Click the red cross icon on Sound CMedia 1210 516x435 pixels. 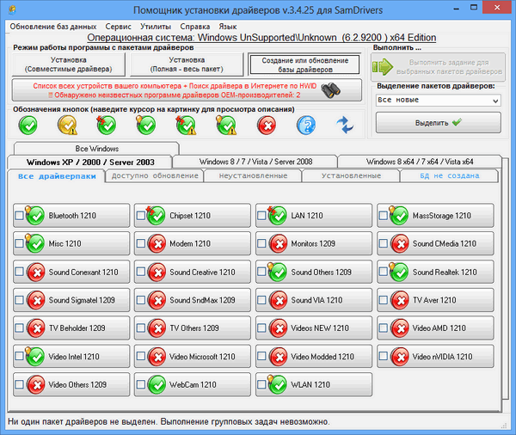click(x=400, y=244)
